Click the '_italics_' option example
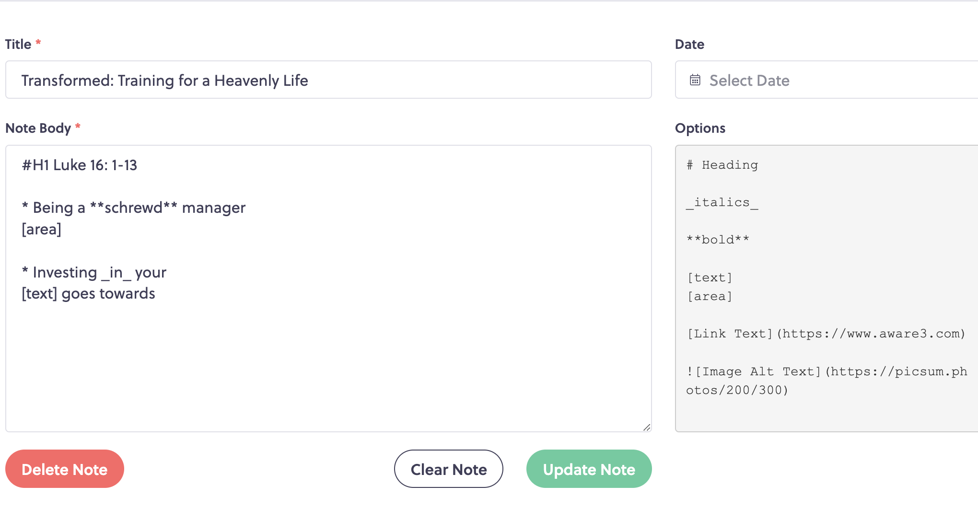This screenshot has width=978, height=532. (x=722, y=203)
